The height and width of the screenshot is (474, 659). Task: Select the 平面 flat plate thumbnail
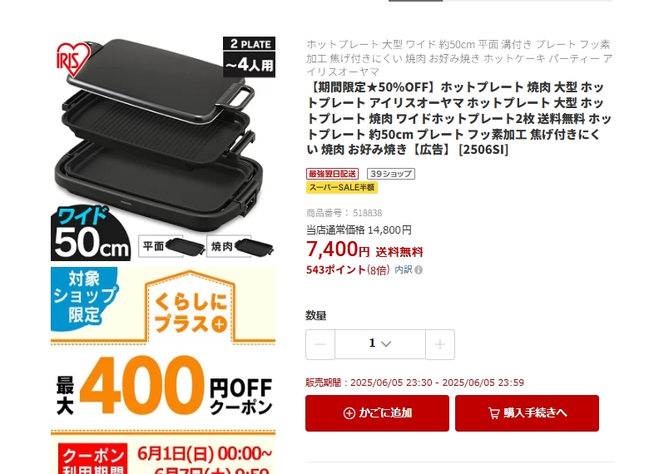pos(171,246)
